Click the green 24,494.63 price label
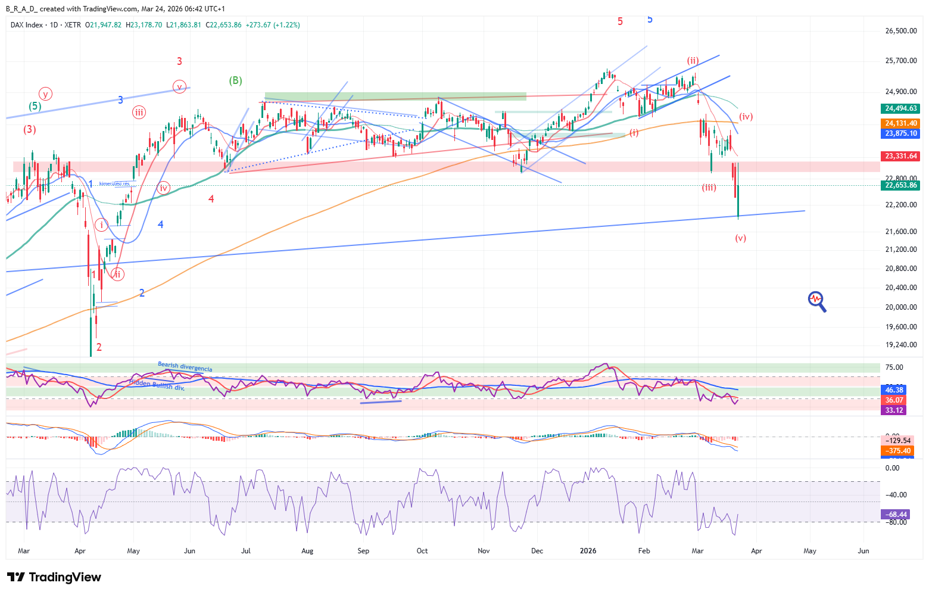The width and height of the screenshot is (929, 595). [900, 108]
